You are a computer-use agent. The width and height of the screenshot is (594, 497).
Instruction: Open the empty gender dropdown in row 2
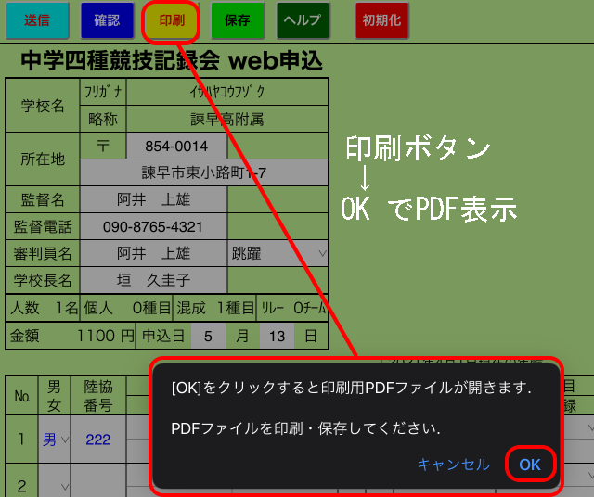click(53, 484)
